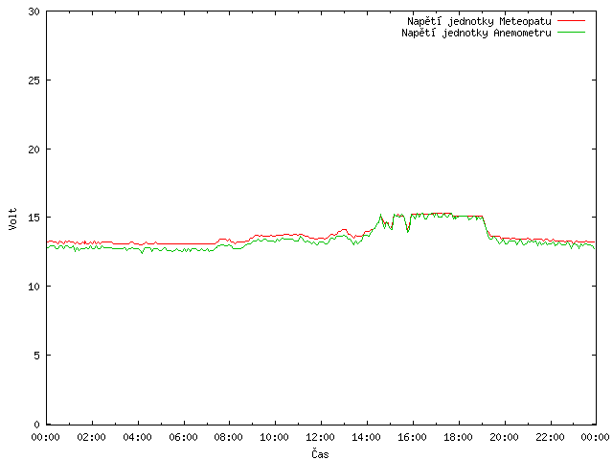Image resolution: width=613 pixels, height=460 pixels.
Task: Click the x-axis label 16:00
Action: click(x=412, y=437)
